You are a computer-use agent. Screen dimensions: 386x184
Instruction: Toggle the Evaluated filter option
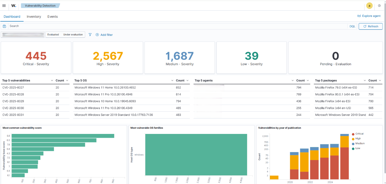click(x=53, y=35)
